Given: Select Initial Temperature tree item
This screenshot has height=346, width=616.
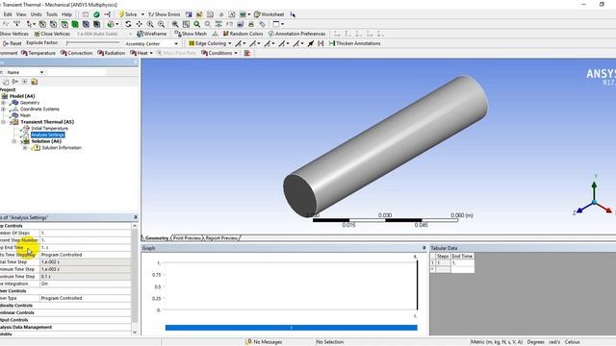Looking at the screenshot, I should pyautogui.click(x=49, y=128).
